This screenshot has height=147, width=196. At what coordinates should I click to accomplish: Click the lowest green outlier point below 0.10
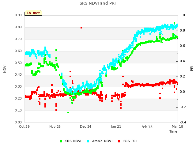click(68, 113)
